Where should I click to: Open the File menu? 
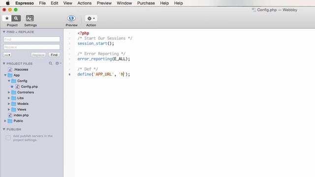click(42, 3)
